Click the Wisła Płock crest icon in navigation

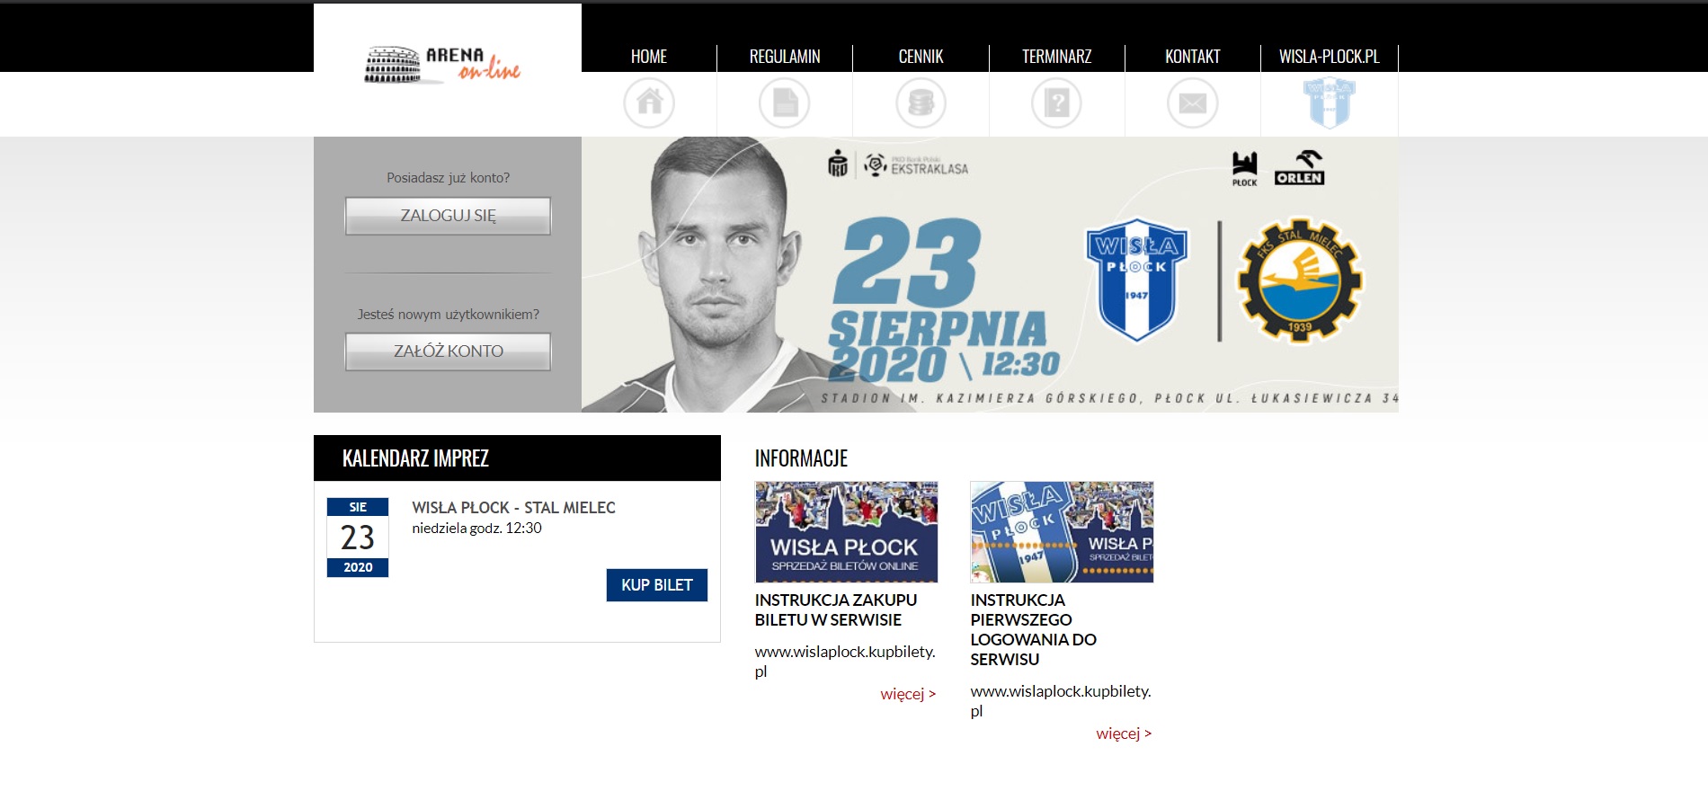click(1330, 102)
